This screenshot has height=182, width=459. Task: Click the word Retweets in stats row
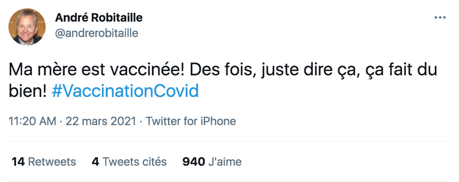point(52,162)
